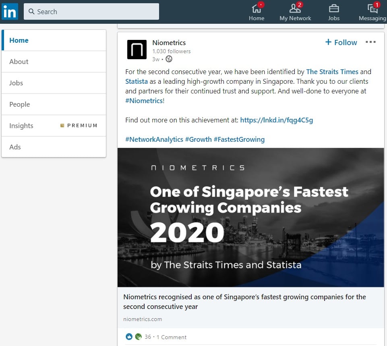Viewport: 387px width, 346px height.
Task: Follow the Niometrics company page
Action: click(x=341, y=42)
